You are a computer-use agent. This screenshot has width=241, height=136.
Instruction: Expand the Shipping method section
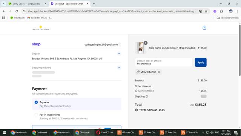click(x=119, y=67)
